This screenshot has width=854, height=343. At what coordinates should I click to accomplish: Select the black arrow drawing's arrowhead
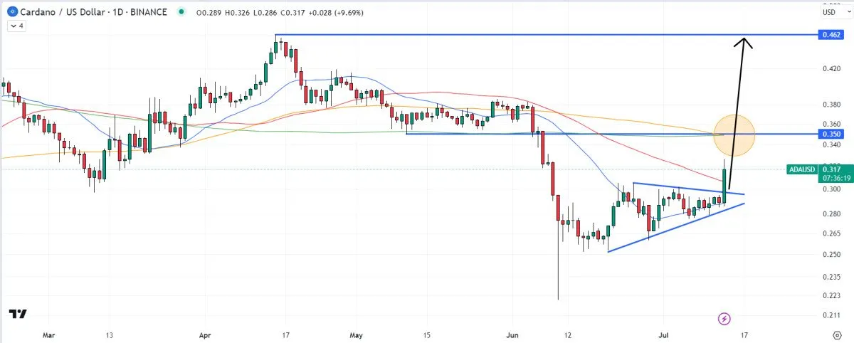click(x=744, y=43)
